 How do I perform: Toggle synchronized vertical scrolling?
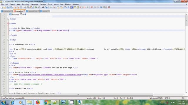(x=58, y=7)
